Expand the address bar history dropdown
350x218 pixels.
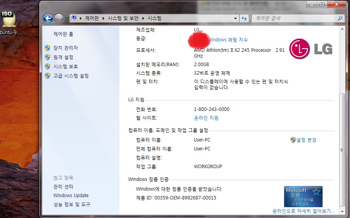click(236, 18)
